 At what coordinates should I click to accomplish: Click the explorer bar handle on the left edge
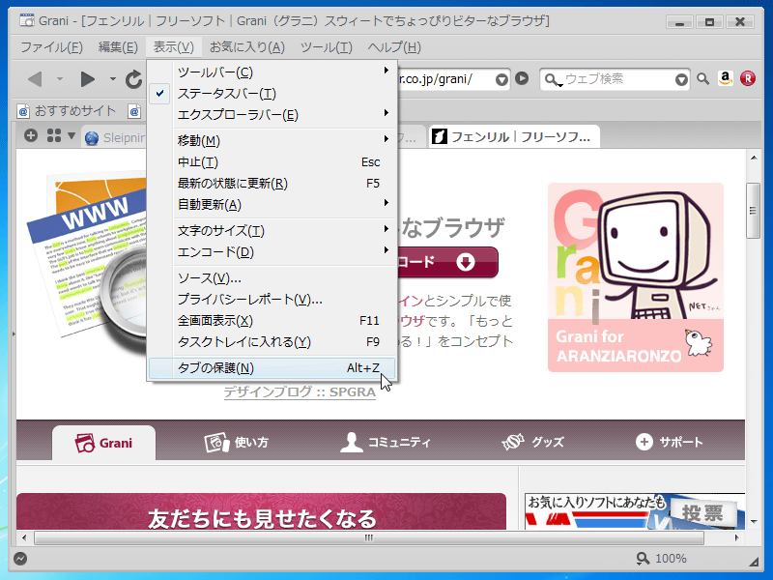14,333
